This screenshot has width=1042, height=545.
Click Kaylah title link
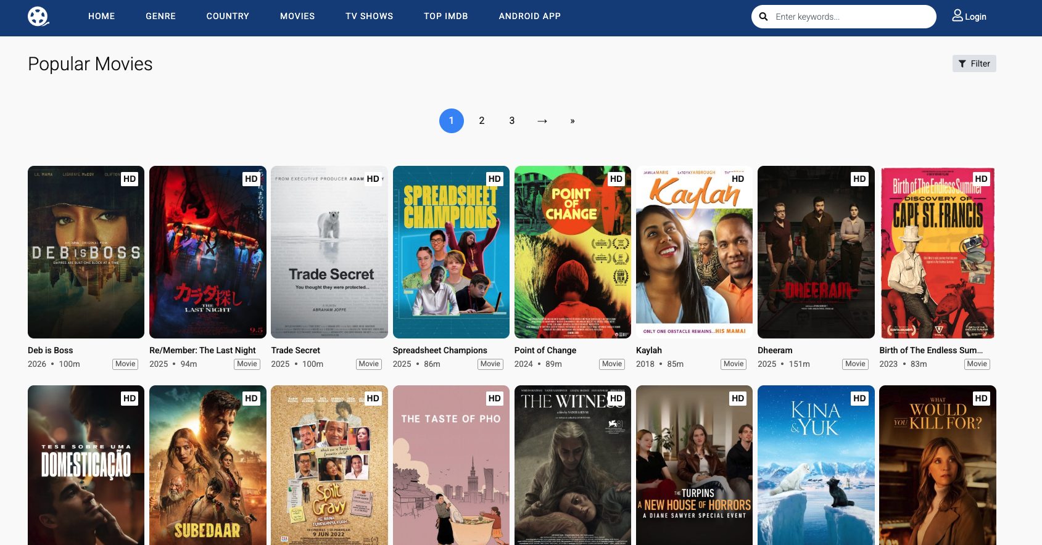[x=649, y=350]
